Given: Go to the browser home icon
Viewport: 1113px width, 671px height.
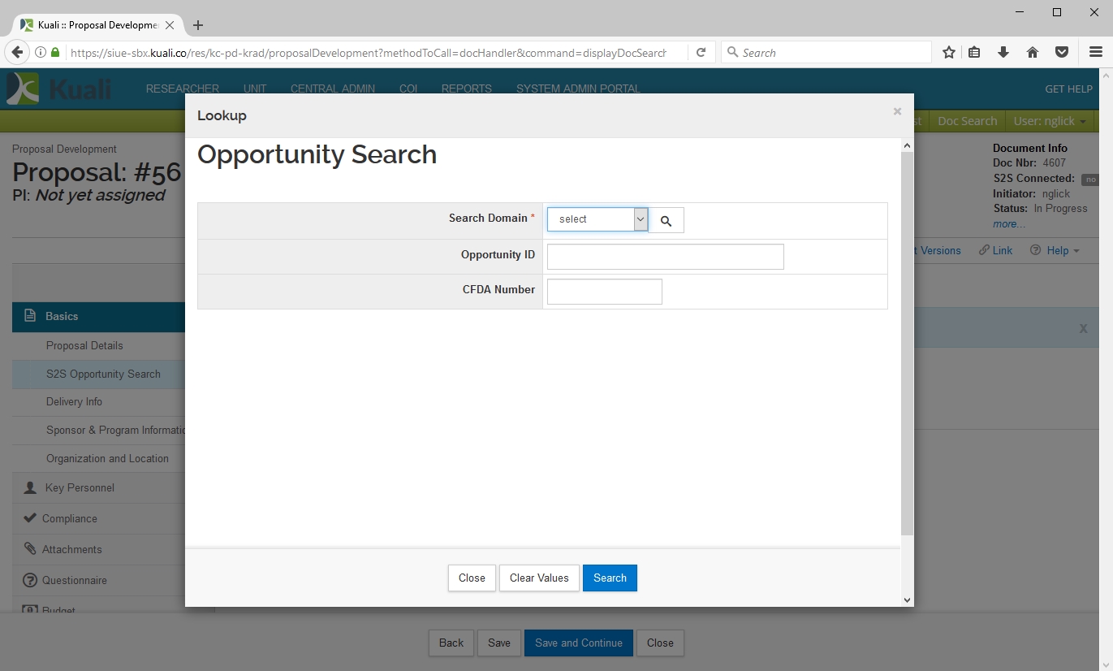Looking at the screenshot, I should [x=1033, y=53].
